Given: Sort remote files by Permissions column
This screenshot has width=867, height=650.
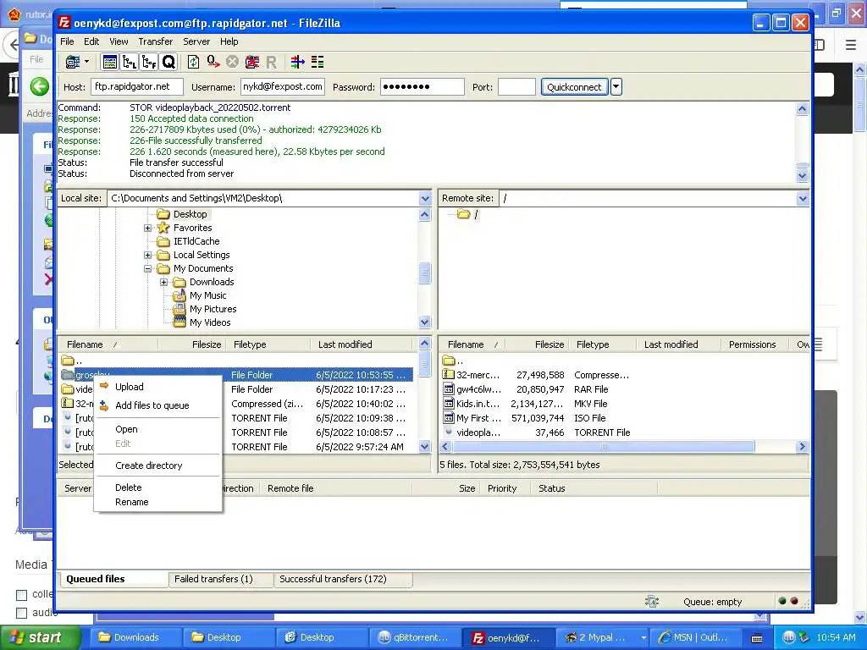Looking at the screenshot, I should coord(754,344).
